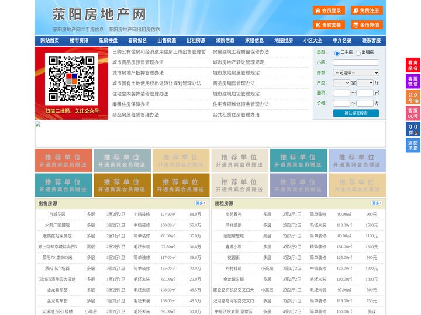
Task: Open the 客服微信 side floating icon
Action: [x=413, y=81]
